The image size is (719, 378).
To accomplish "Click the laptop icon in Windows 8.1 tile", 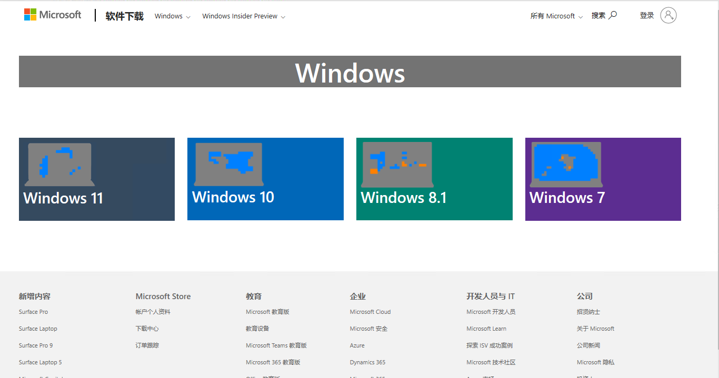I will tap(397, 164).
